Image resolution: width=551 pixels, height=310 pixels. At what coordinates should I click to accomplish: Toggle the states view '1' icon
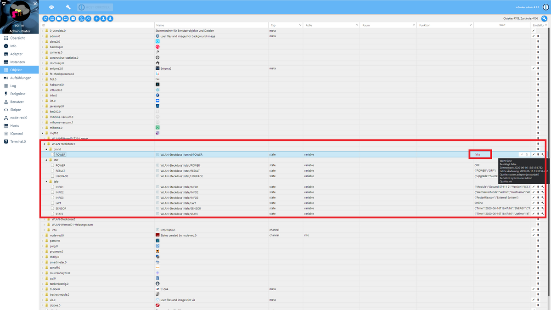click(73, 18)
